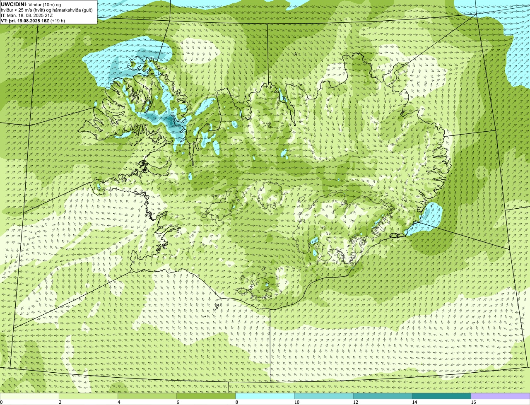Click the 0–2 m/s palest legend swatch
530x405 pixels.
30,396
